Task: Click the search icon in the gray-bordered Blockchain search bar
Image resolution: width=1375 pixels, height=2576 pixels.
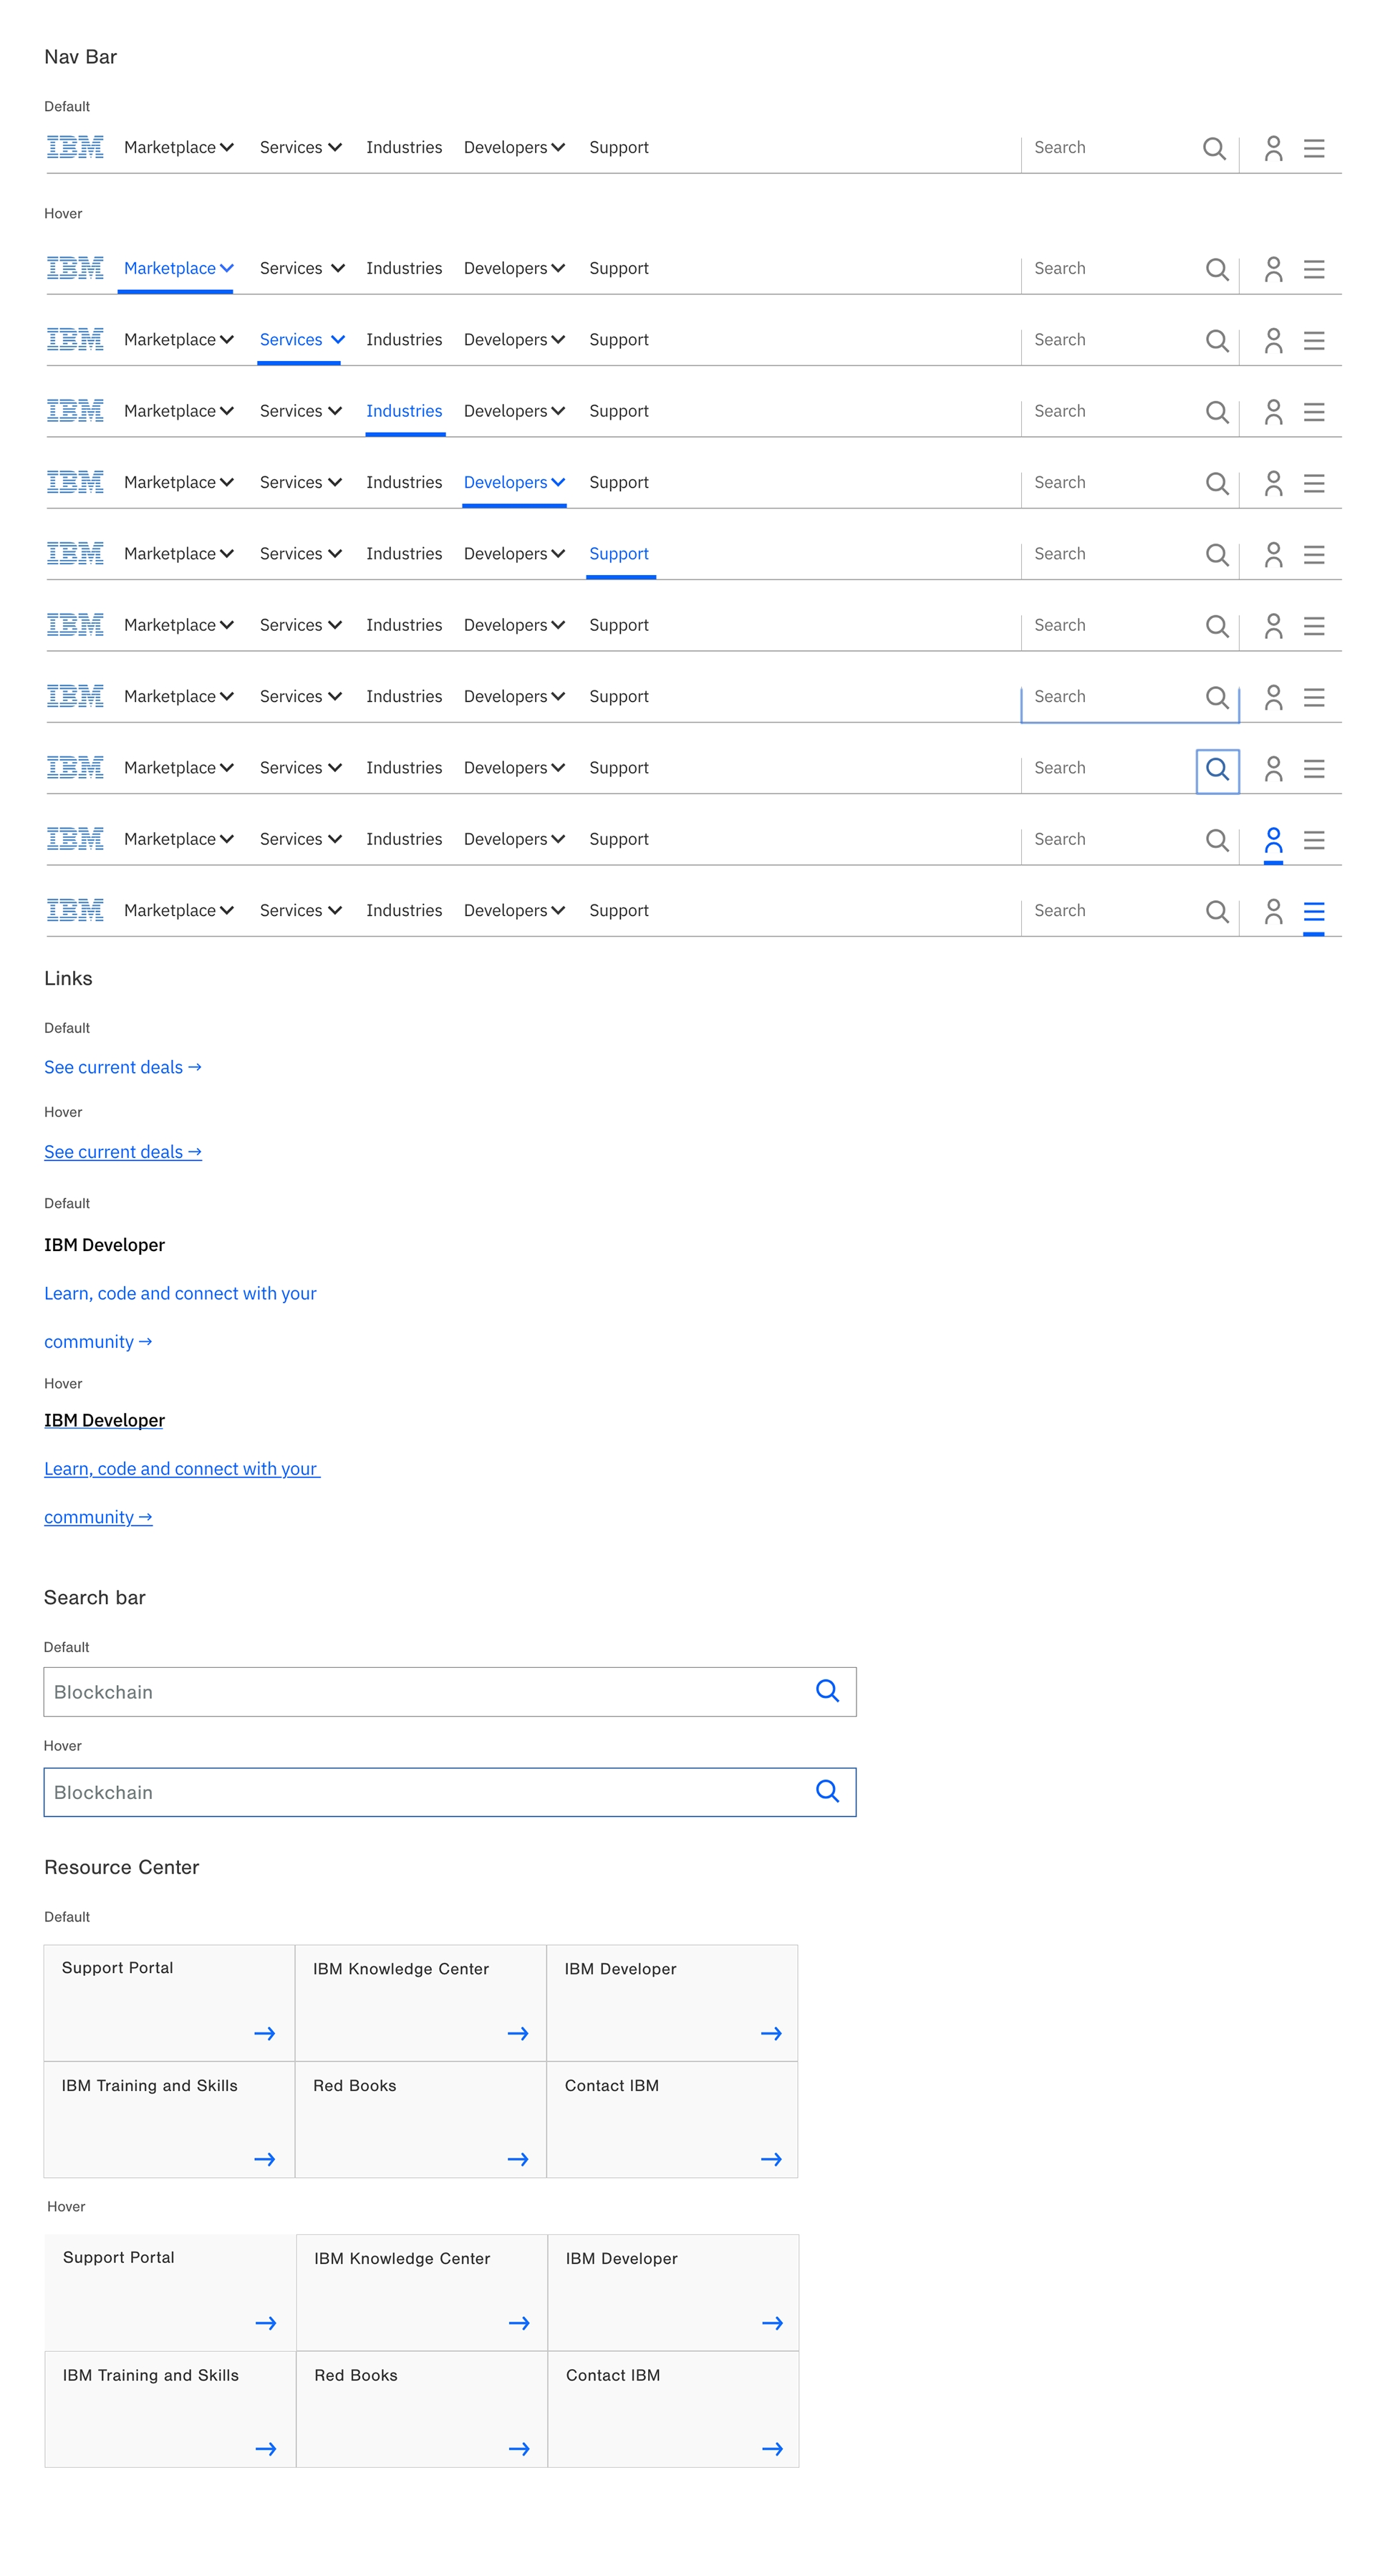Action: coord(827,1691)
